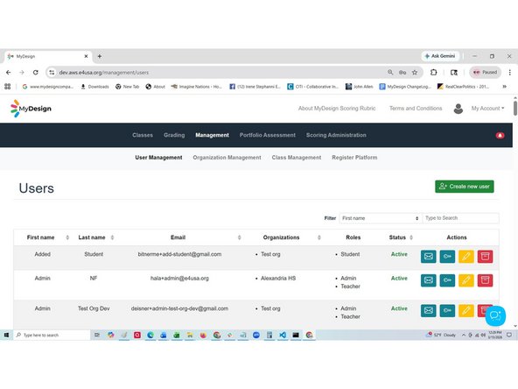518x389 pixels.
Task: Focus the Type to Search filter field
Action: [x=460, y=218]
